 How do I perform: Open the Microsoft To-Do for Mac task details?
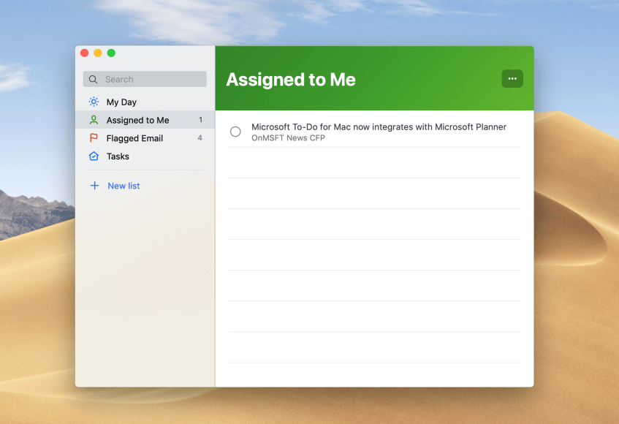coord(379,127)
